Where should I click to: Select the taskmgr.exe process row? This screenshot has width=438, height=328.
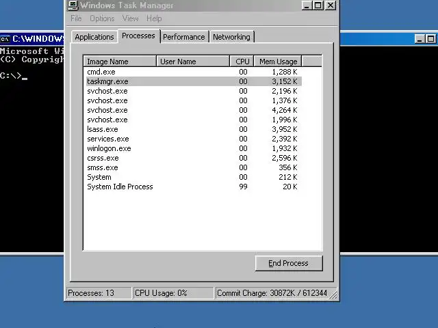pyautogui.click(x=194, y=81)
